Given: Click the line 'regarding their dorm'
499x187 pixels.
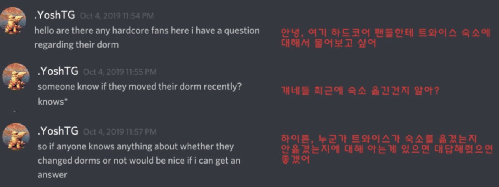Looking at the screenshot, I should click(x=76, y=45).
